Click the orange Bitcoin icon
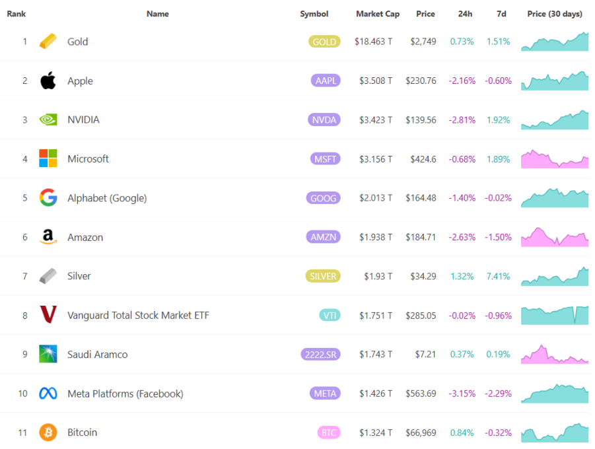 point(48,432)
